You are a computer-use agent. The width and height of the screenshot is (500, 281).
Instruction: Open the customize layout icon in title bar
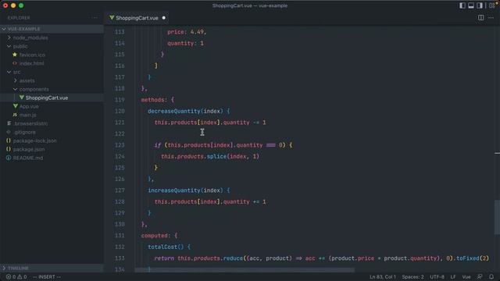[x=491, y=5]
